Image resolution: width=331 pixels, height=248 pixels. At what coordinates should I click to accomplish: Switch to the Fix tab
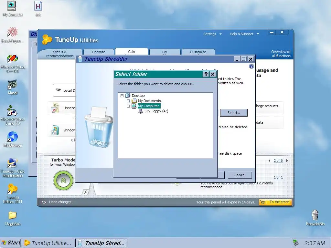(x=165, y=52)
